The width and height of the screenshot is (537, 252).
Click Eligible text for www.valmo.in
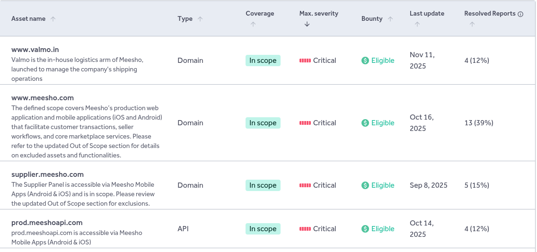383,61
